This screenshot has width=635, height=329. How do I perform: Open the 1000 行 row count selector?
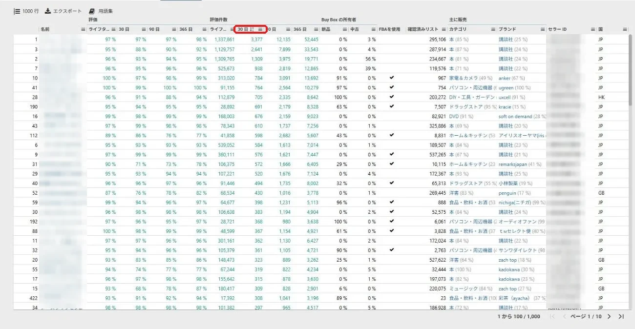pos(26,11)
